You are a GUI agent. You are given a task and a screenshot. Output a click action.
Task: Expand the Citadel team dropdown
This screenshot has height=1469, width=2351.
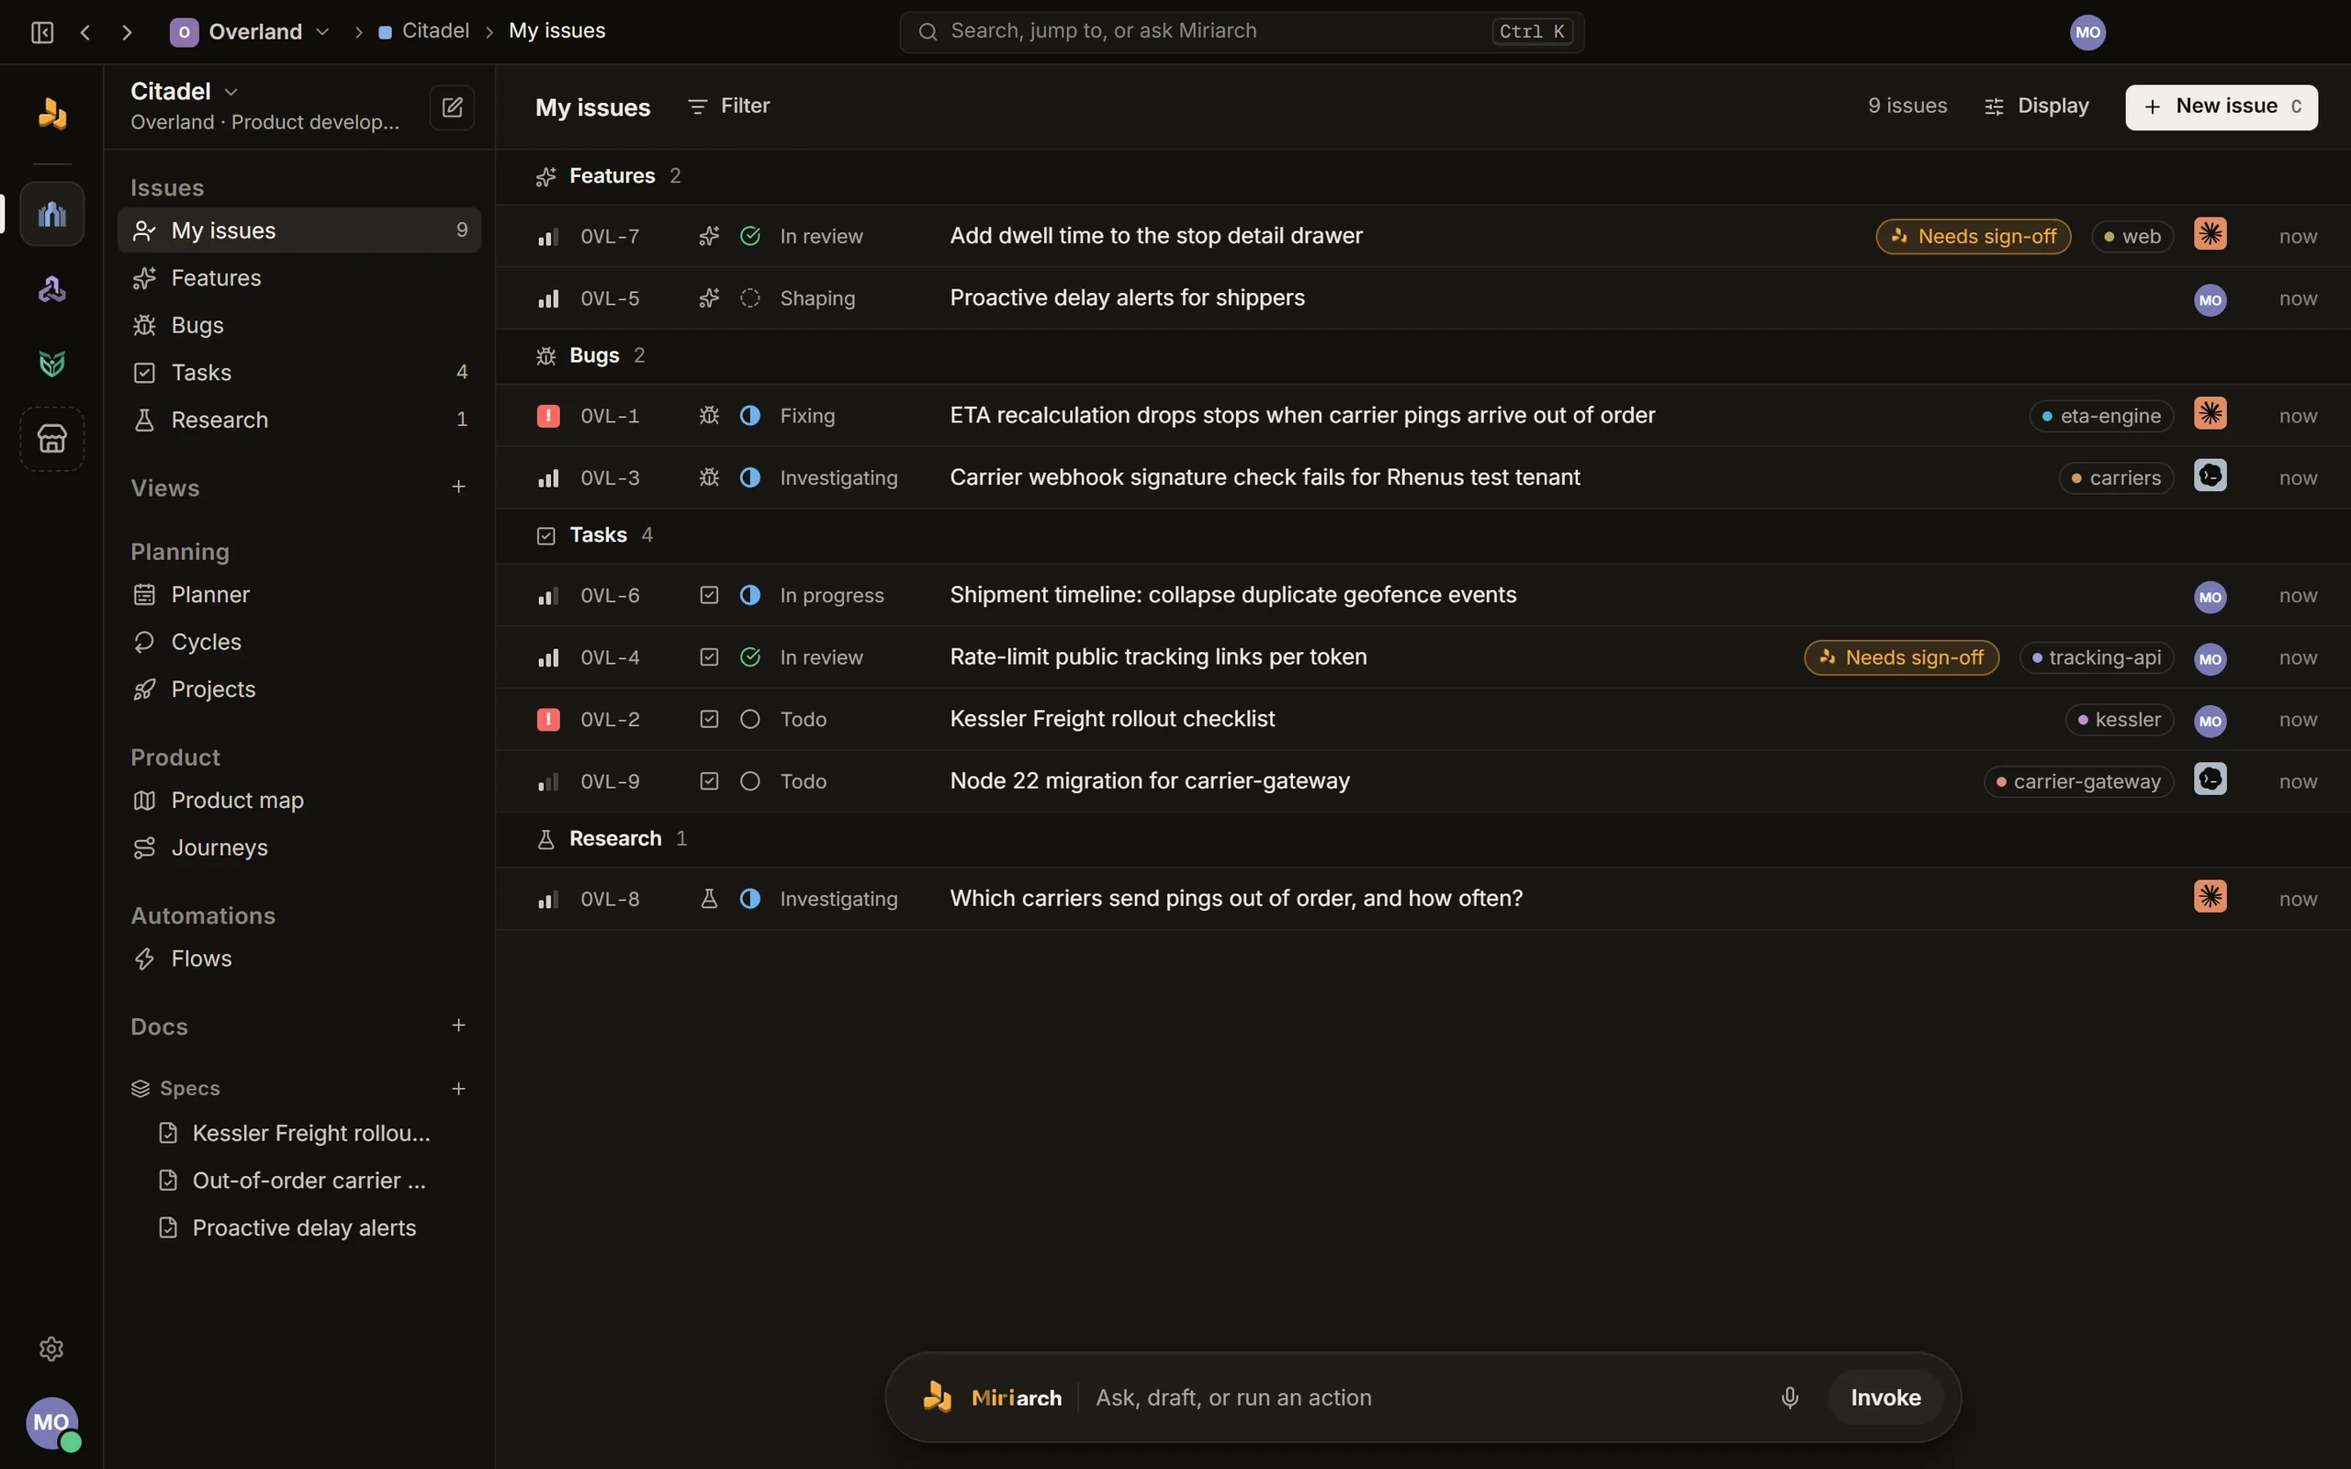pos(185,91)
